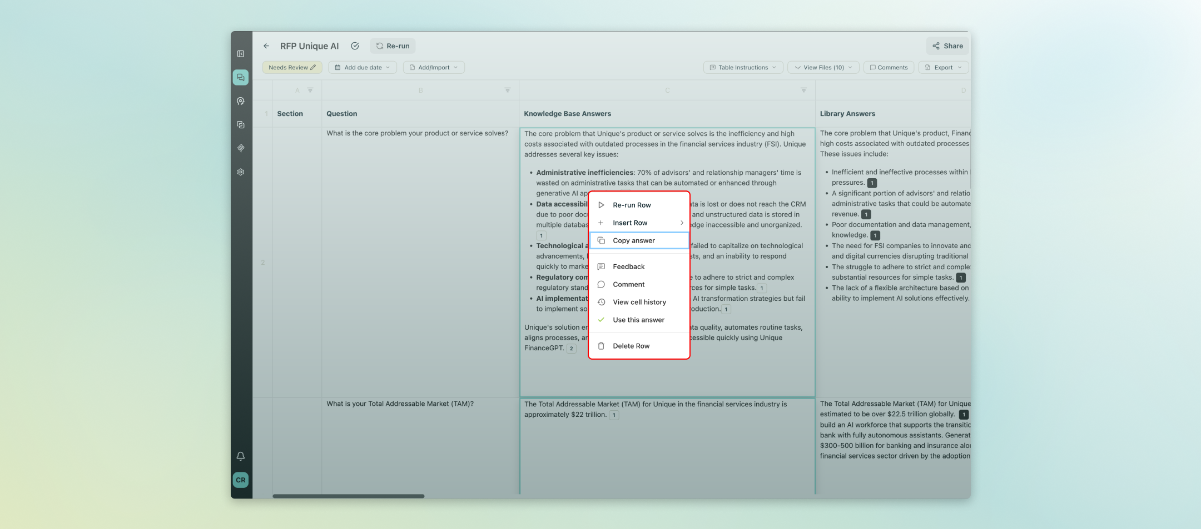Screen dimensions: 1201x529
Task: Select the 'Library Answers' header cell
Action: [893, 114]
